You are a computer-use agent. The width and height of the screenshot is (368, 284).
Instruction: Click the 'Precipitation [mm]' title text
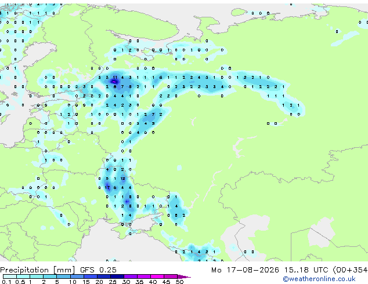pos(38,270)
